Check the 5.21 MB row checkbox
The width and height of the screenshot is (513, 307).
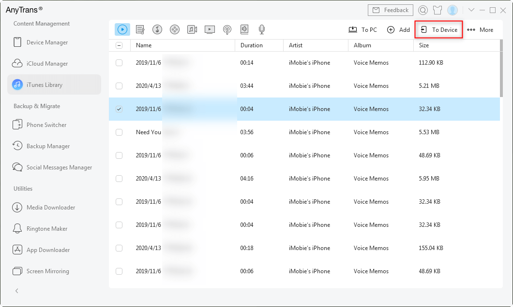[119, 86]
